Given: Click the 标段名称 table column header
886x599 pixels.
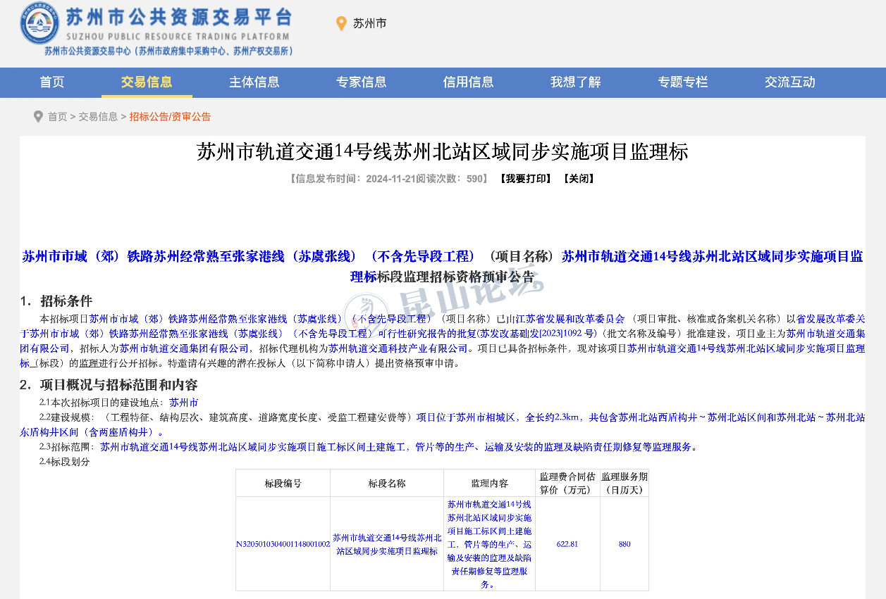Looking at the screenshot, I should [386, 484].
